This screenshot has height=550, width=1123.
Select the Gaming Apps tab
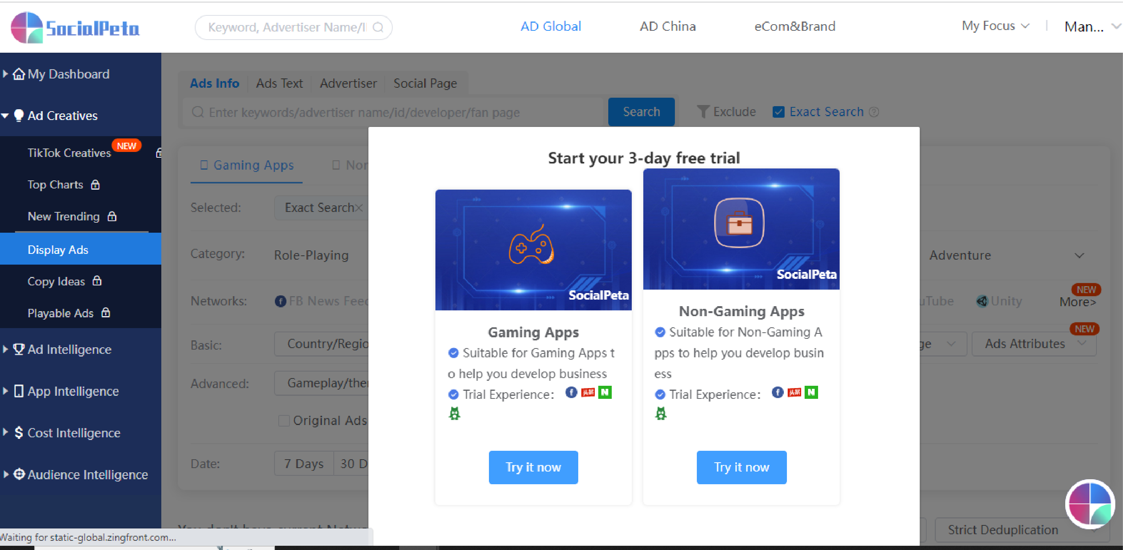pos(247,165)
